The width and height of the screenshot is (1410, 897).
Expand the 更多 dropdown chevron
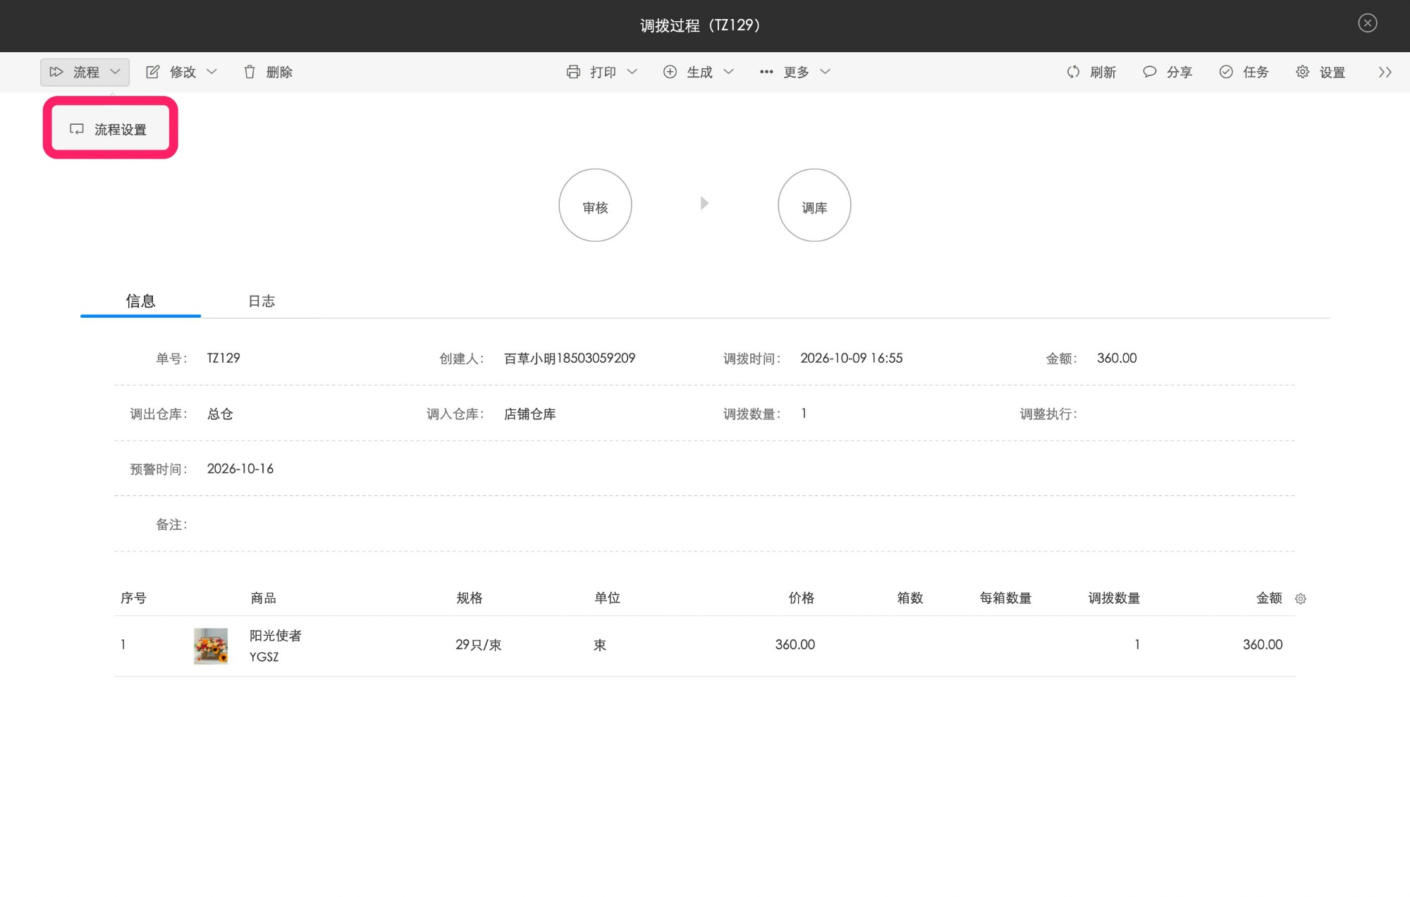826,72
